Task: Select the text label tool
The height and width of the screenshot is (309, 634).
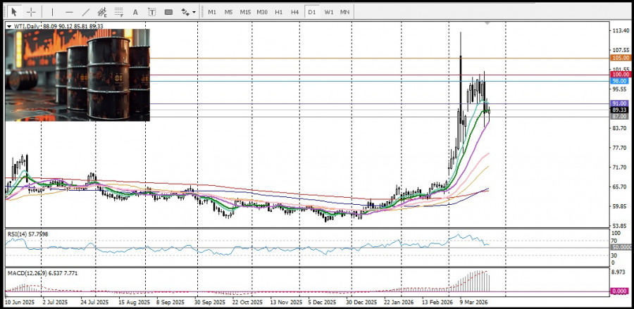Action: click(154, 12)
